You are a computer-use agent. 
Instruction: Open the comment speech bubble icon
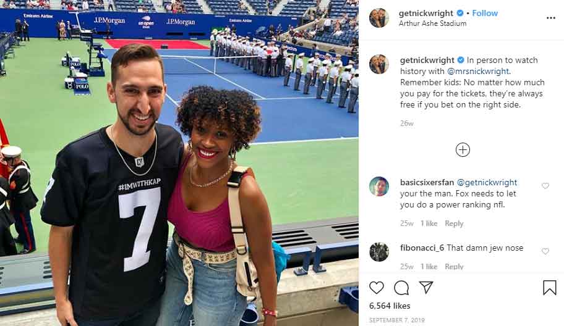[x=401, y=288]
